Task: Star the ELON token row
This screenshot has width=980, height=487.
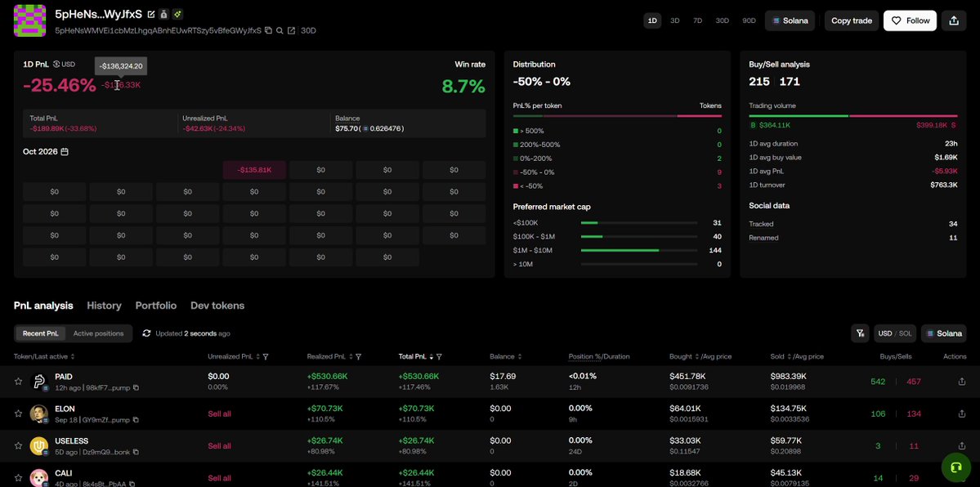Action: [x=18, y=413]
